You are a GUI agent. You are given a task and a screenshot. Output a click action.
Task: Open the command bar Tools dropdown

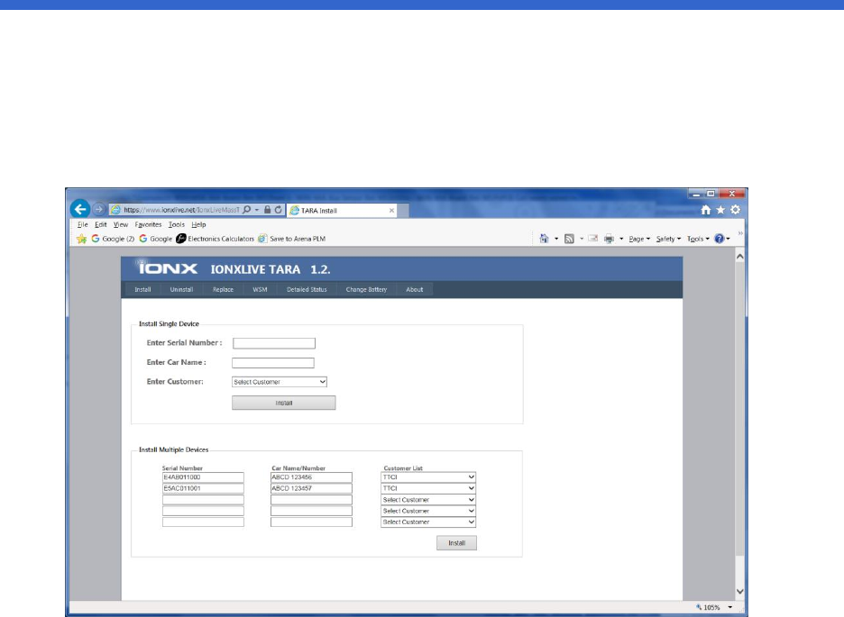click(698, 239)
